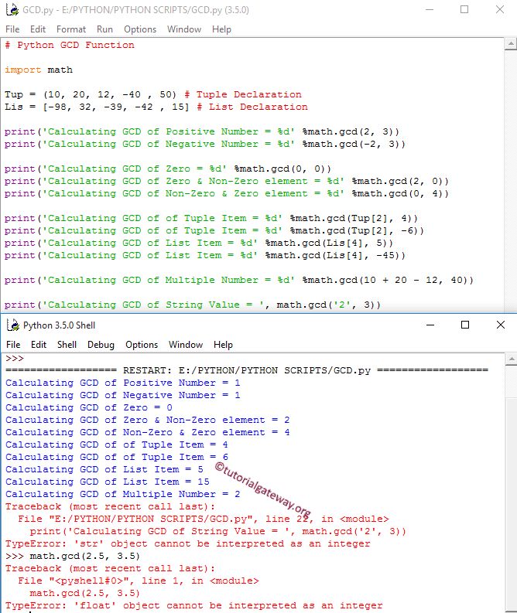Open Format menu in GCD.py editor
This screenshot has height=613, width=517.
coord(71,29)
